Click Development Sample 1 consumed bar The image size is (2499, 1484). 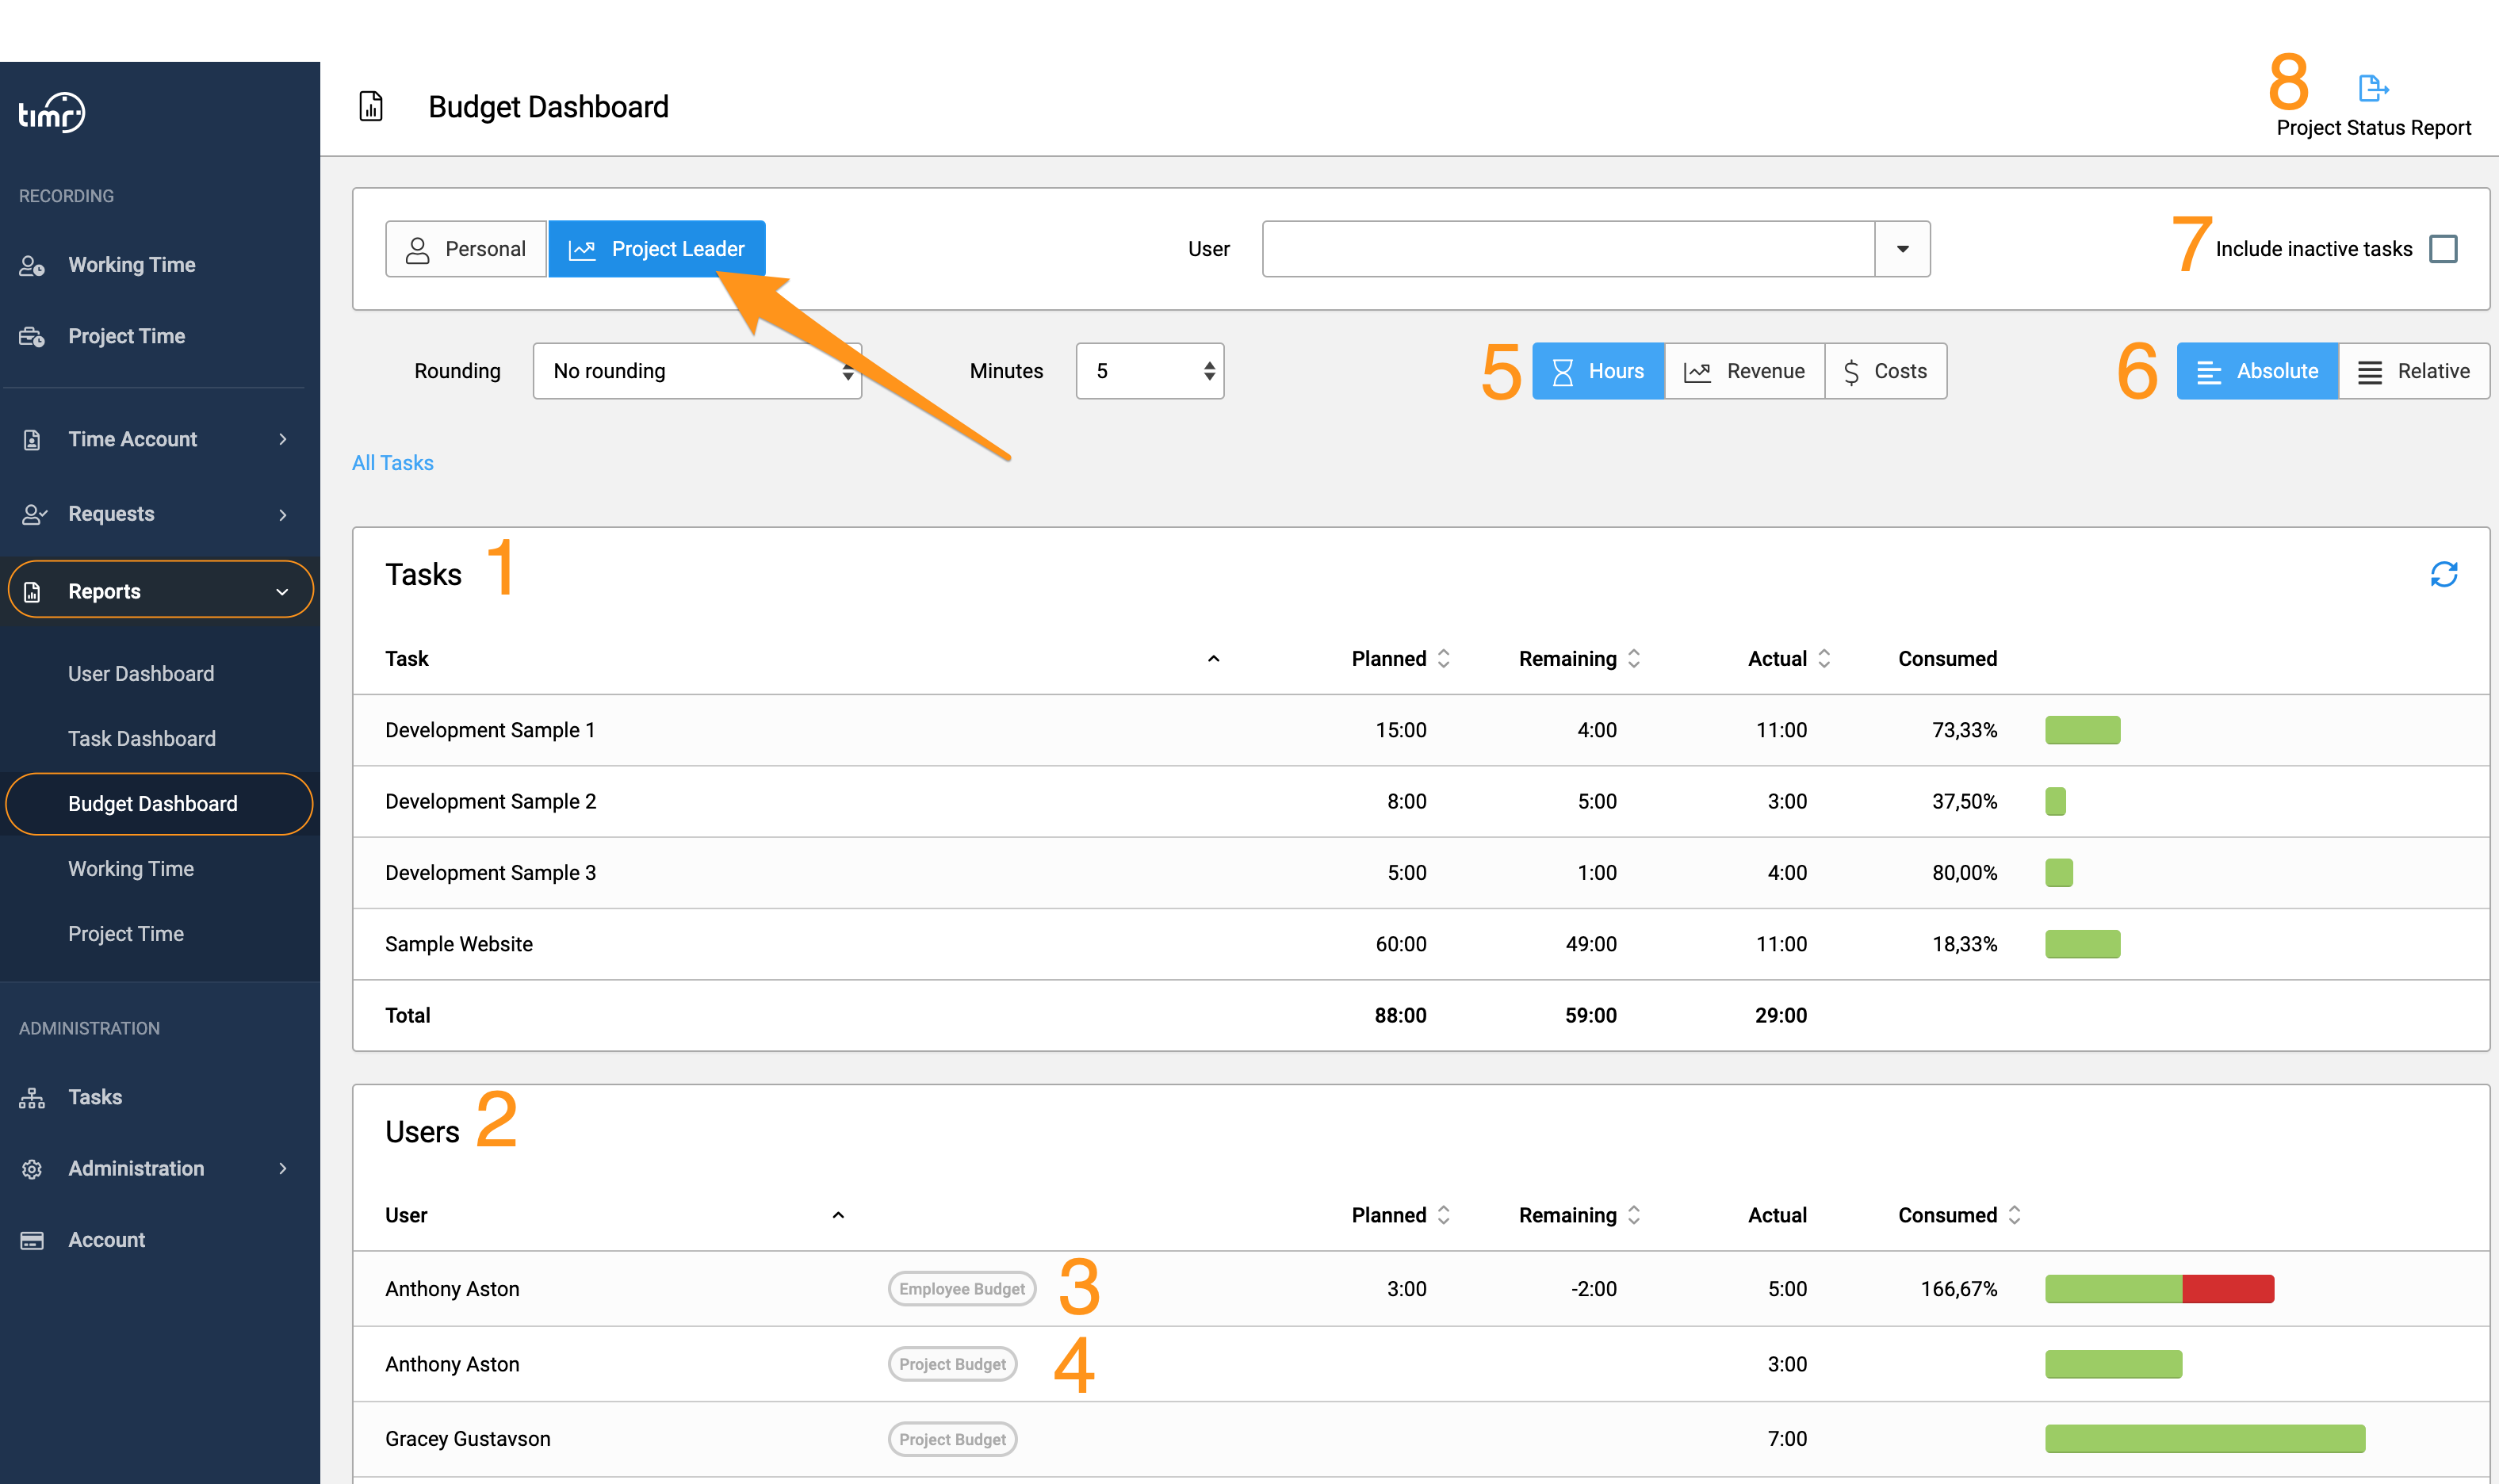click(2082, 730)
